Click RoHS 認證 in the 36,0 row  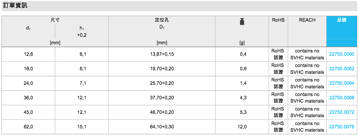(x=278, y=98)
